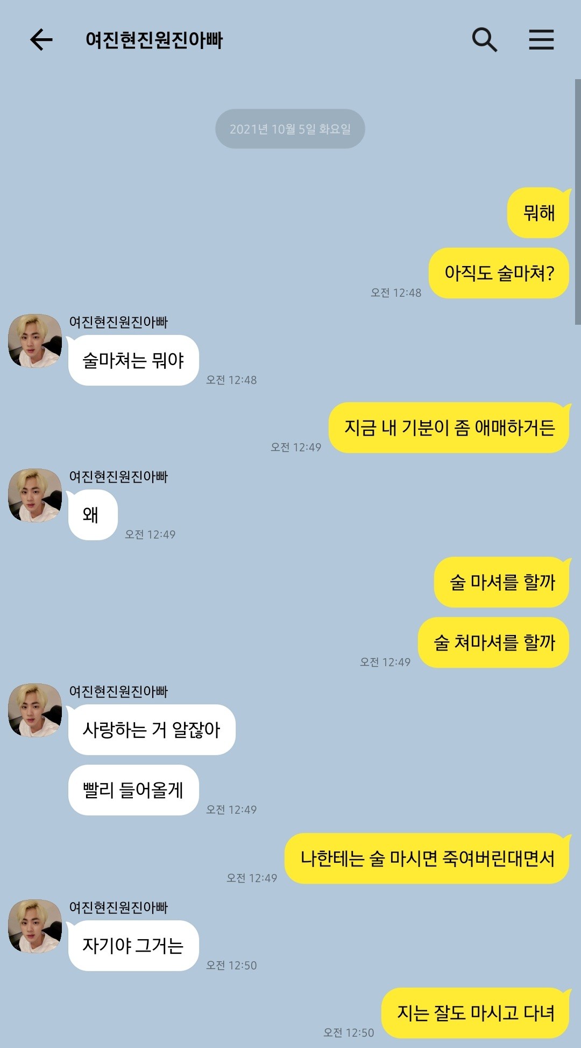
Task: Open chat search magnifier icon
Action: [x=484, y=40]
